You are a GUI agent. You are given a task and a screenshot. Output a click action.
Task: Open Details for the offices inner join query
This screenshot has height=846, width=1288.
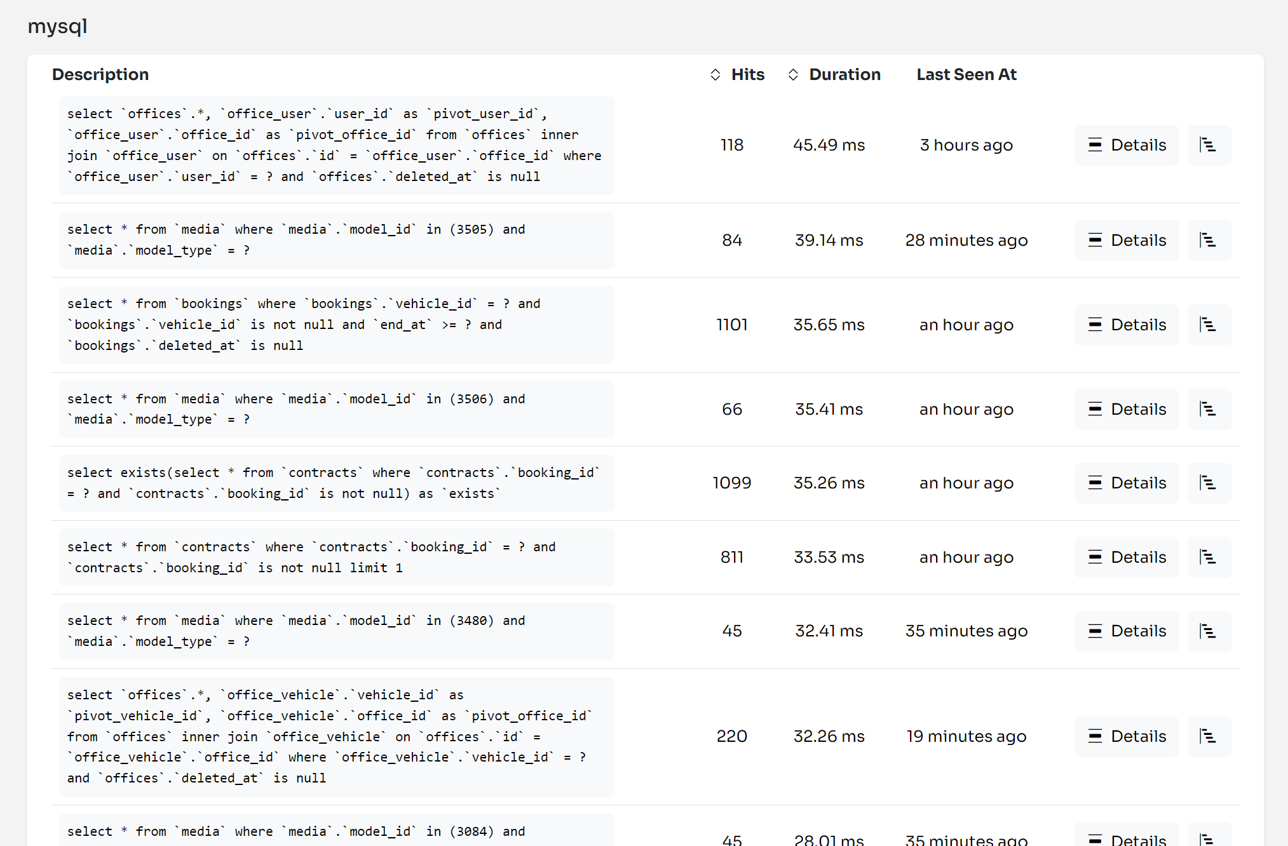tap(1126, 145)
